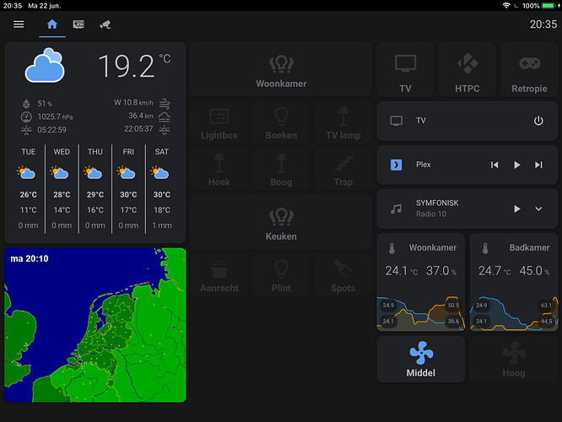Open the Badkamer thermometer icon
Viewport: 562px width, 422px height.
click(x=485, y=248)
